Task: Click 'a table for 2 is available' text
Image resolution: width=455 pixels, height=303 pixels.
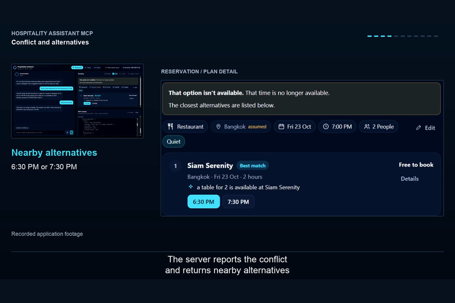Action: [248, 187]
